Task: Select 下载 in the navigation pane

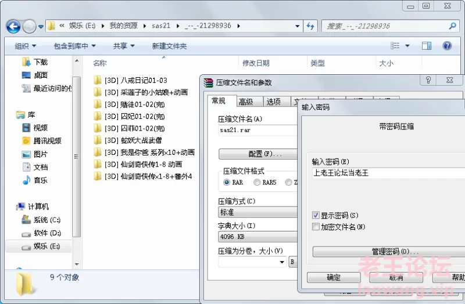Action: pos(35,62)
